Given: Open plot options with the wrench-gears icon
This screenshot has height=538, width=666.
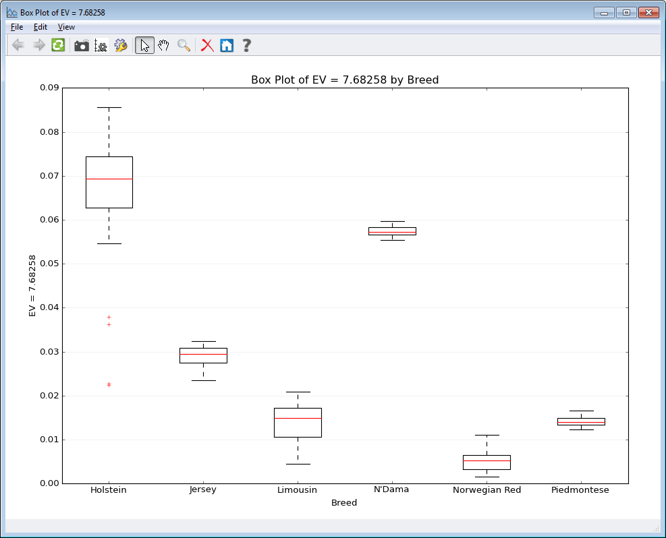Looking at the screenshot, I should (x=120, y=45).
